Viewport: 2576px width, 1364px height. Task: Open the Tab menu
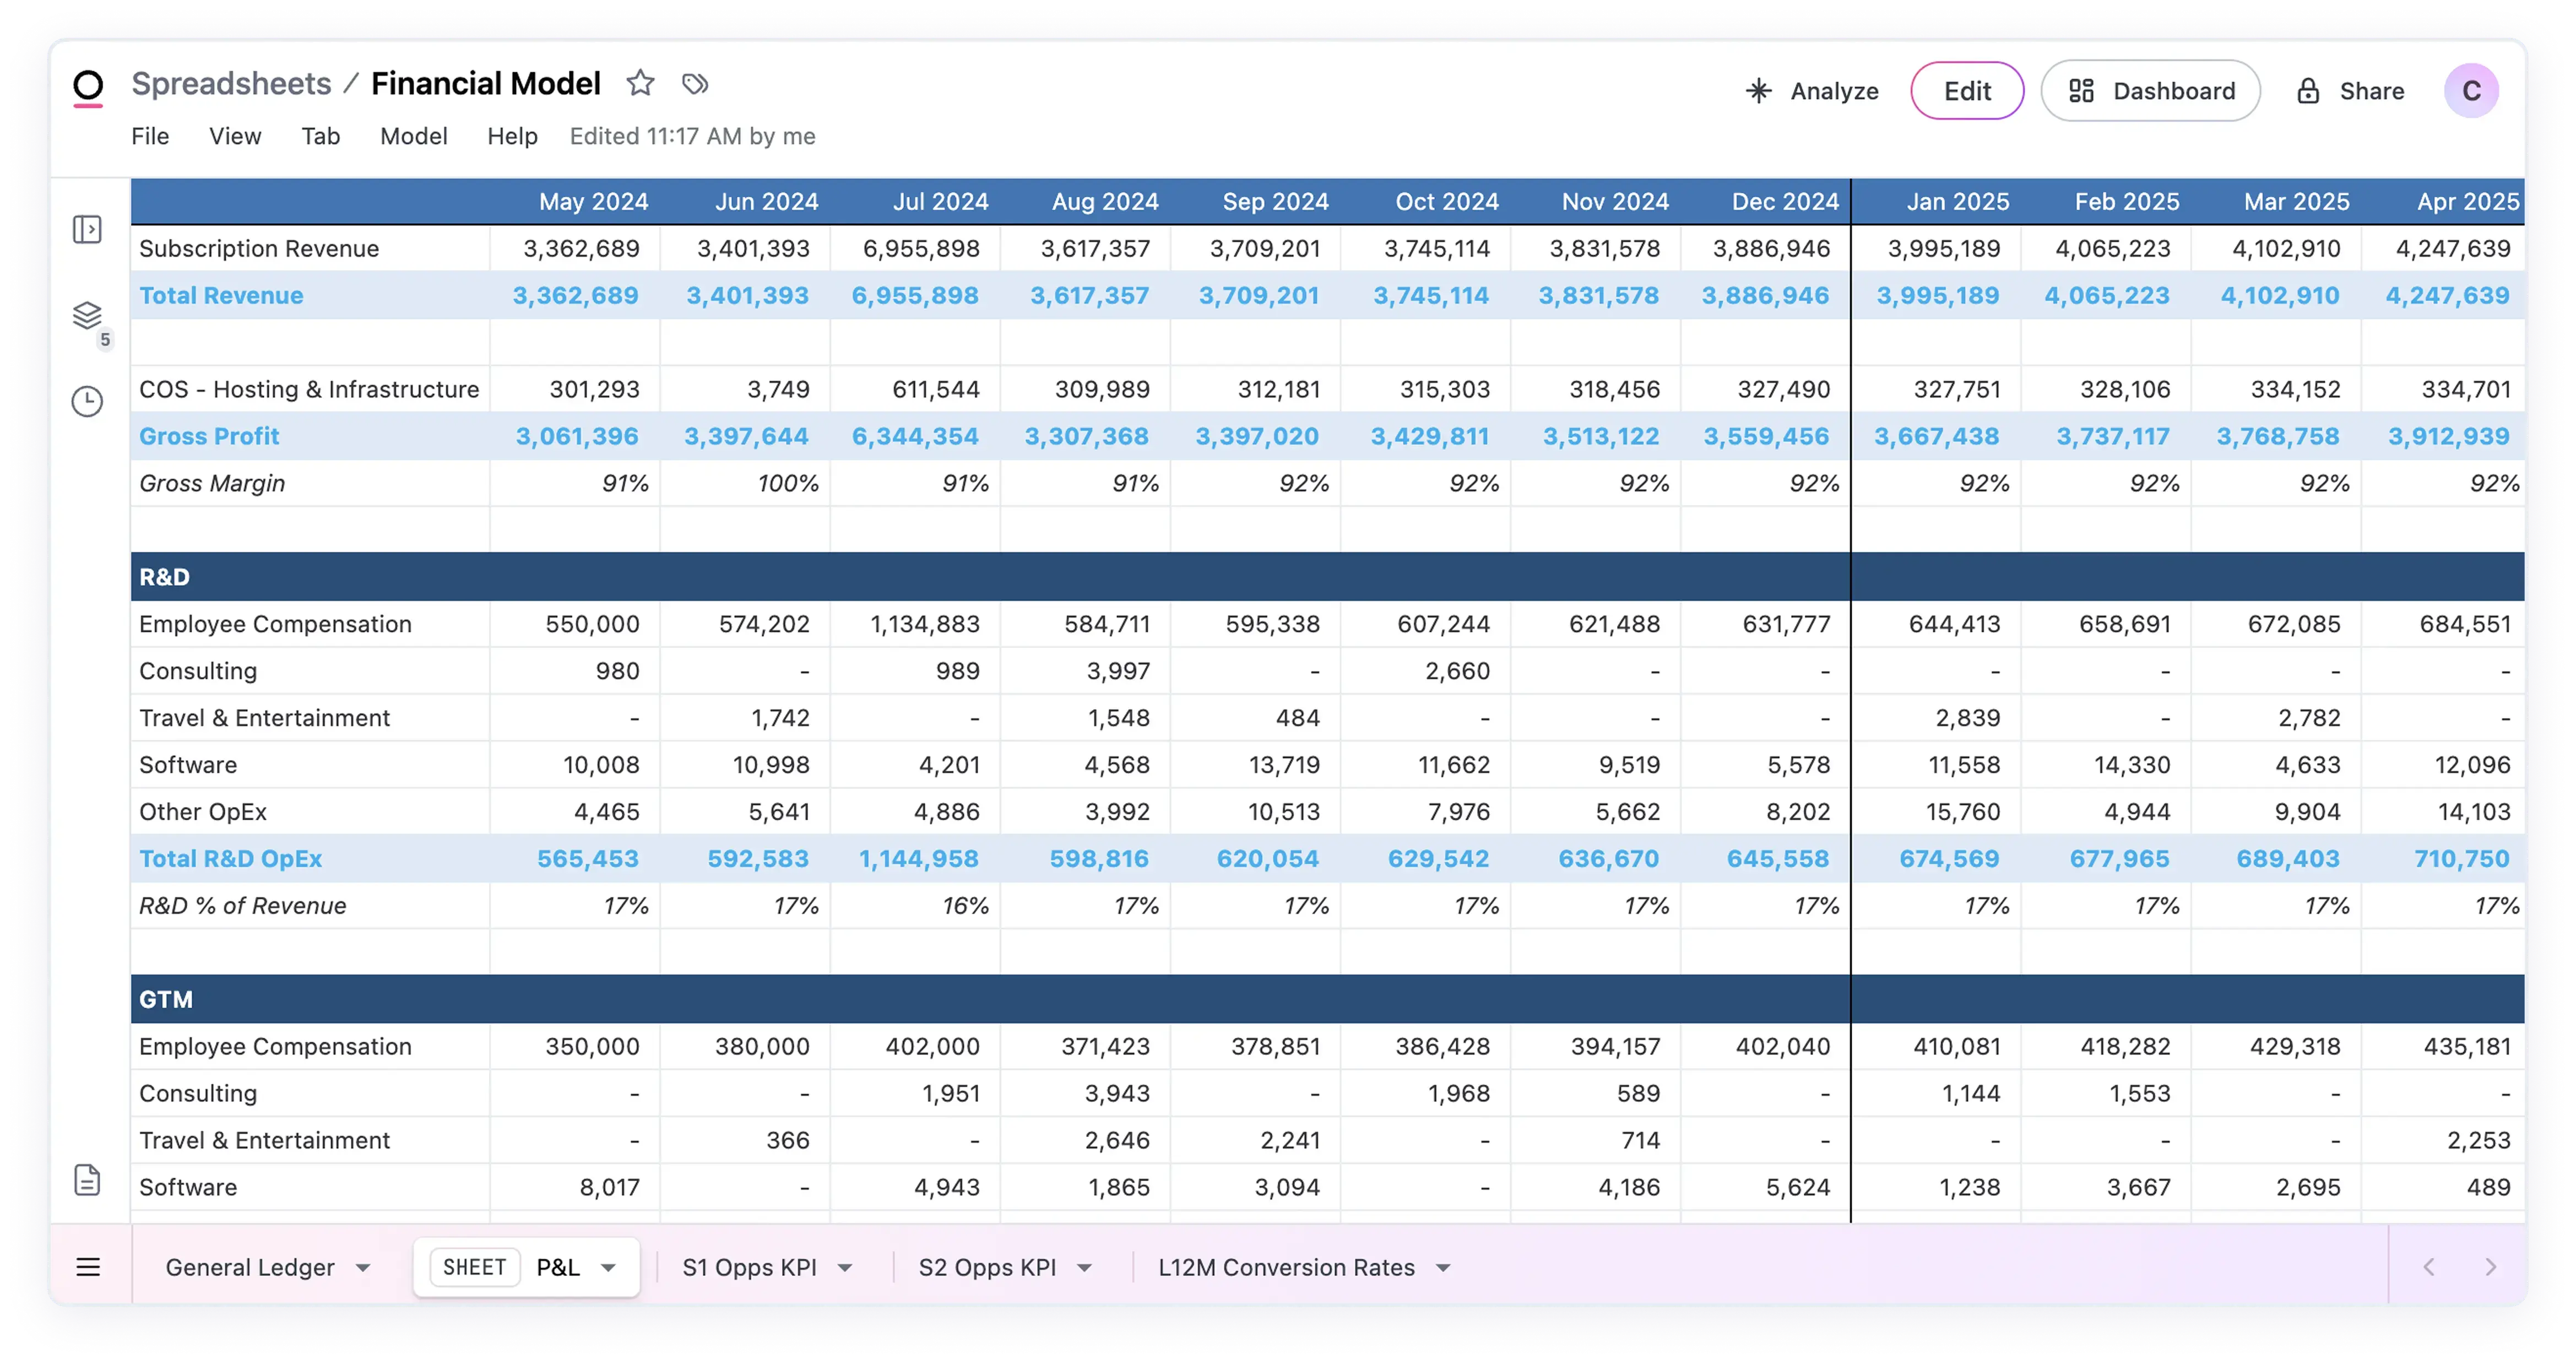[x=321, y=136]
